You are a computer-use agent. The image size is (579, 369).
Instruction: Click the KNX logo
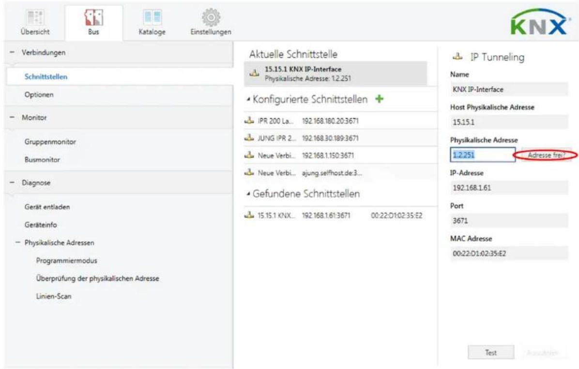coord(540,22)
